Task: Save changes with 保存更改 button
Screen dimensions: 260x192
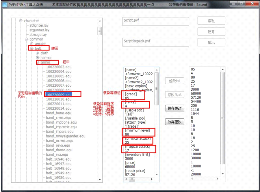Action: (174, 108)
